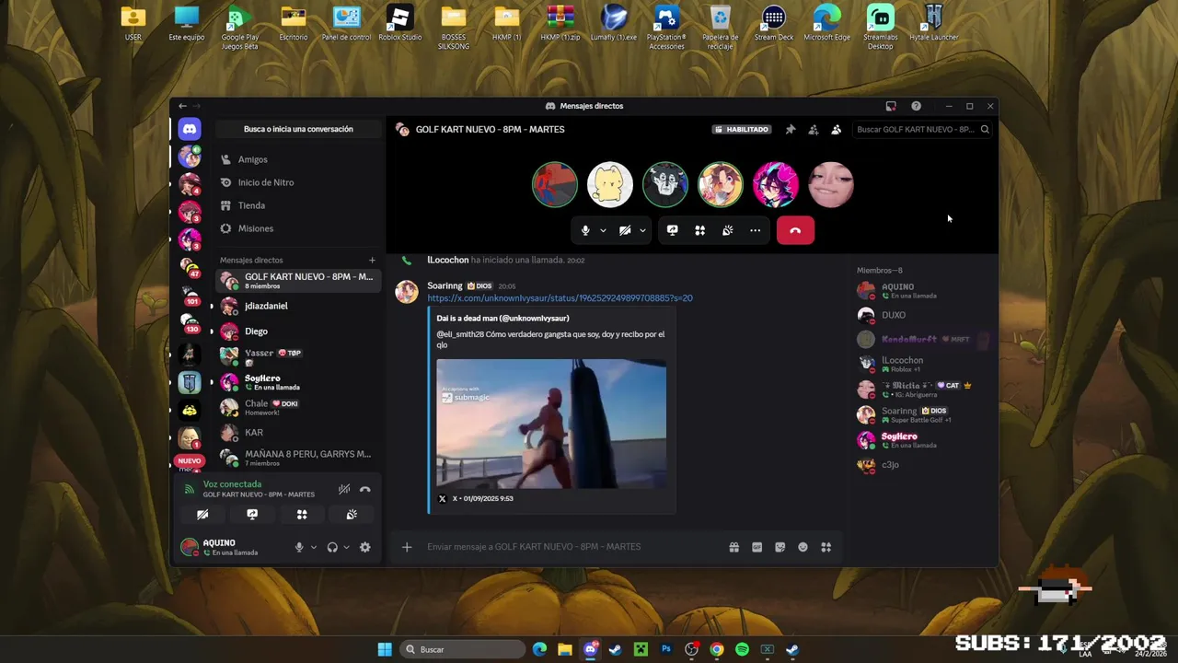Open microphone options arrow in call controls
The image size is (1178, 663).
tap(603, 230)
